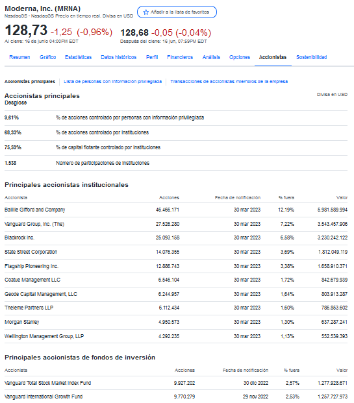Screen dimensions: 354x403
Task: Switch to the Opciones tab
Action: 240,57
